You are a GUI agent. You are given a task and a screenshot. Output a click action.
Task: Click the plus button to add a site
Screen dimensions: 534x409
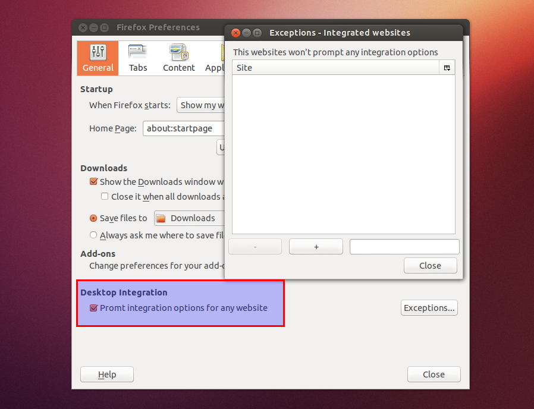pos(316,247)
